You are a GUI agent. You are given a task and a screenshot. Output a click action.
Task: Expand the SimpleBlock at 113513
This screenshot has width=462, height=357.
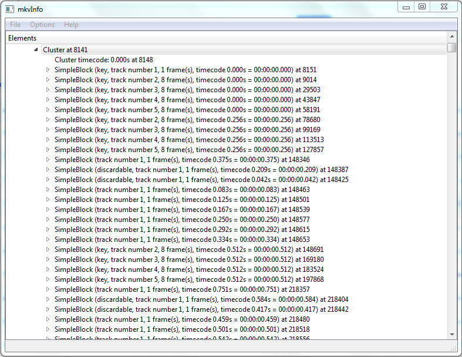click(x=48, y=139)
